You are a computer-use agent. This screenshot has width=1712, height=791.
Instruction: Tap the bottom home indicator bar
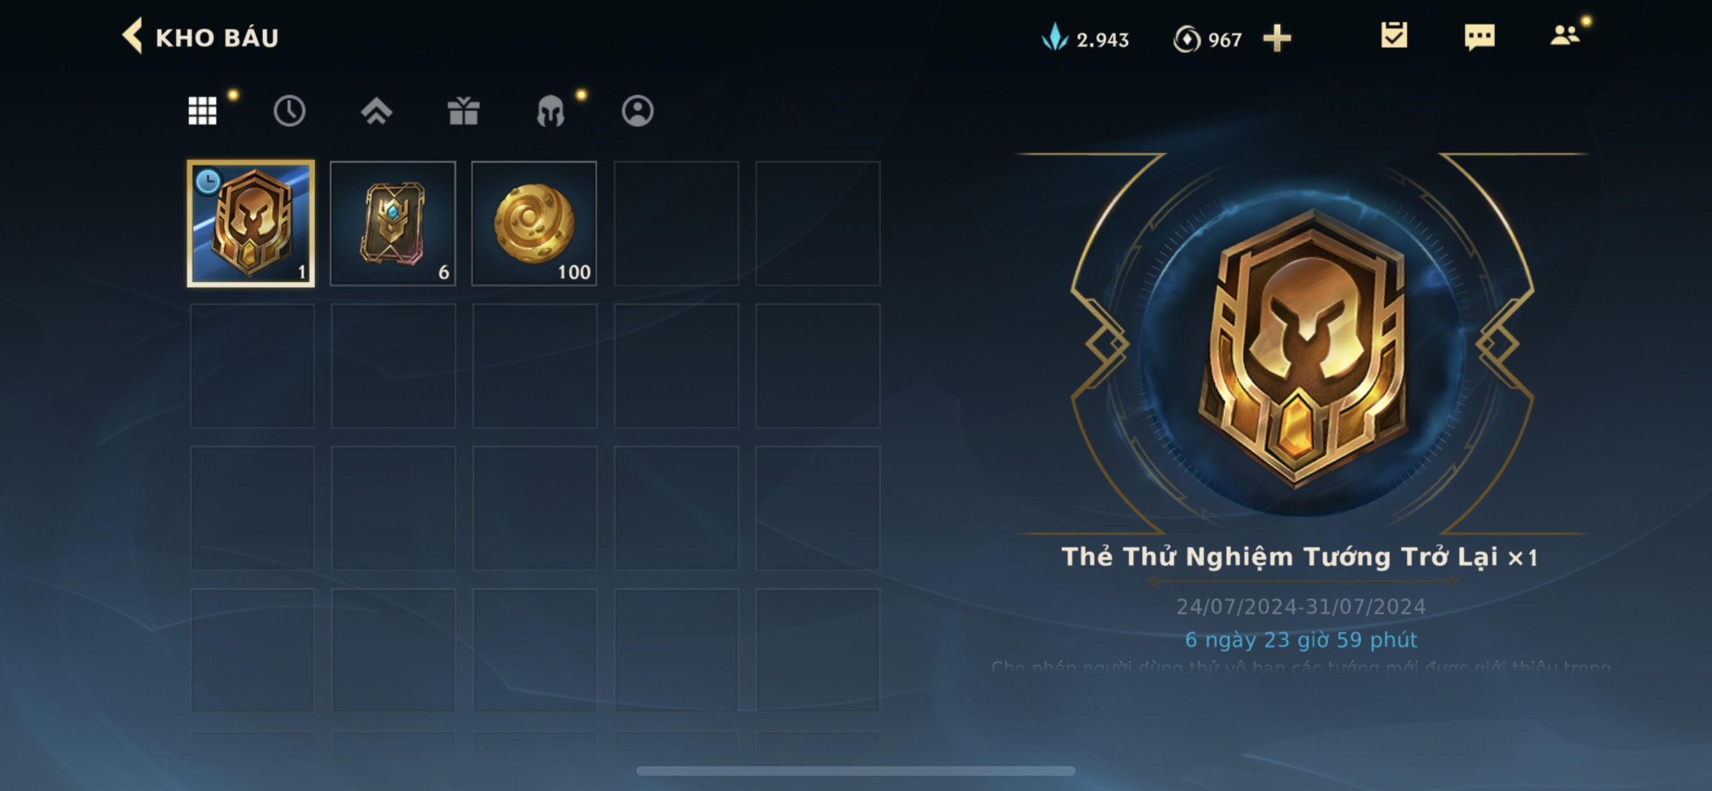point(856,771)
